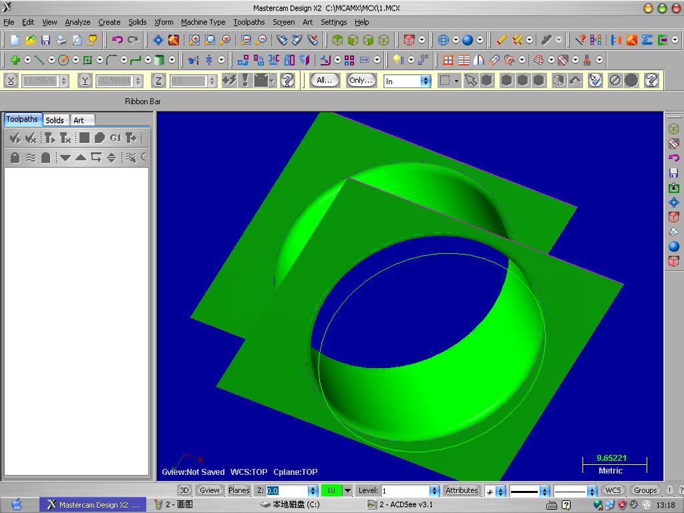Click the purple Undo arrow
The image size is (684, 513).
pos(118,40)
